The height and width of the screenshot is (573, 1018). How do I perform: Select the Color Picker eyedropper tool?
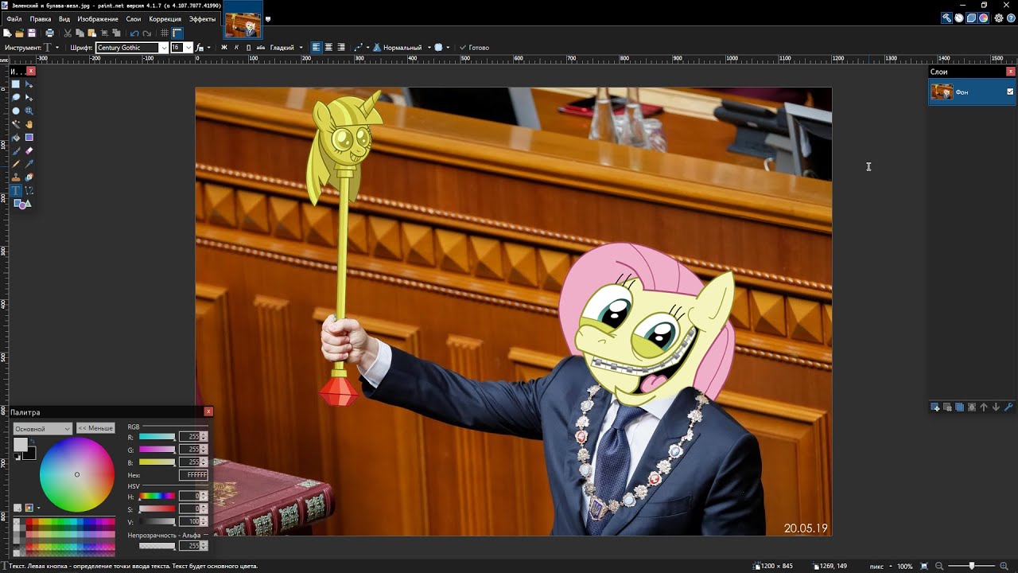point(29,164)
